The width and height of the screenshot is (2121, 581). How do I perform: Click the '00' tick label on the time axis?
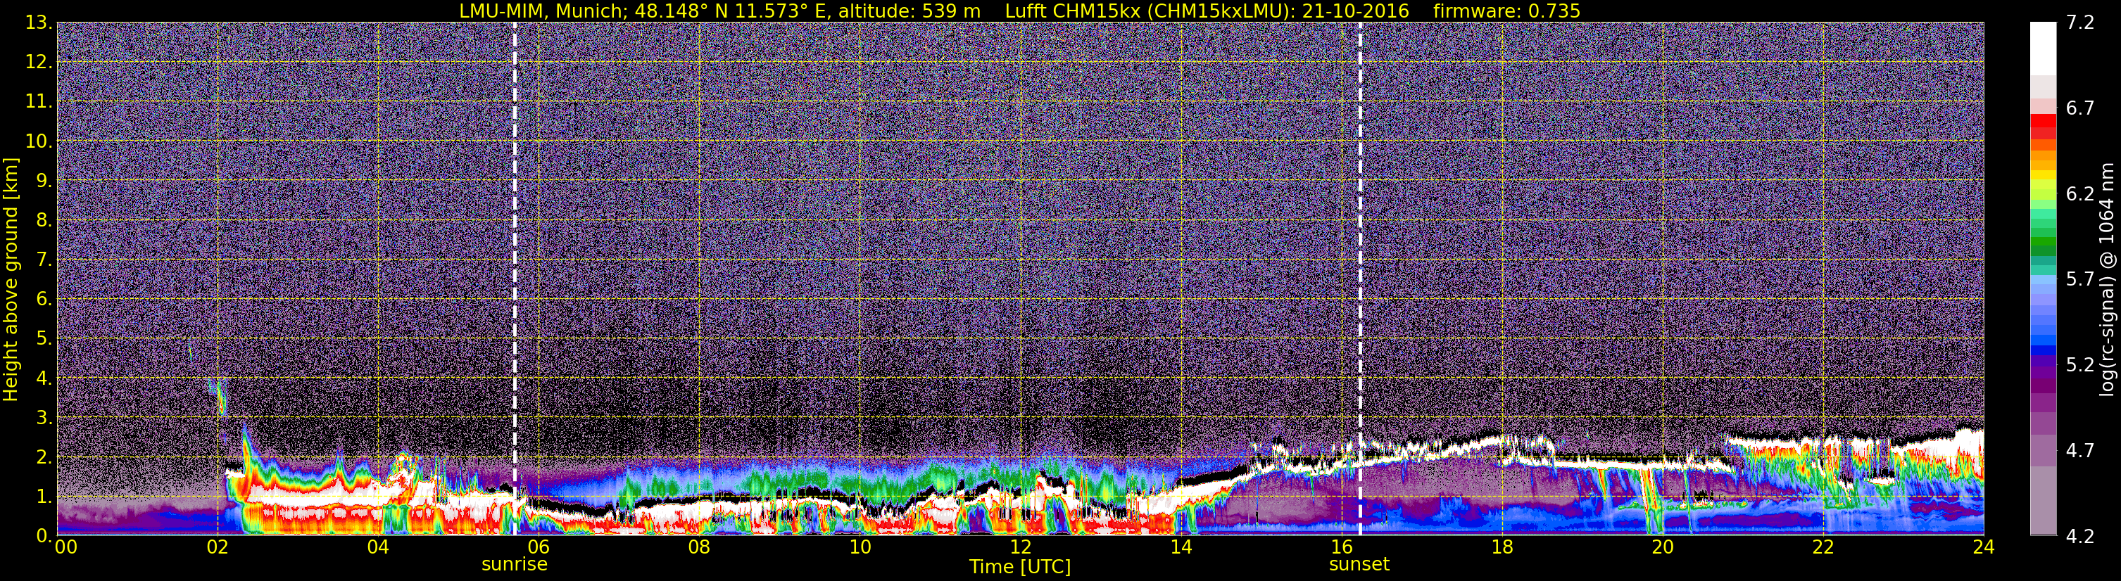pos(66,547)
